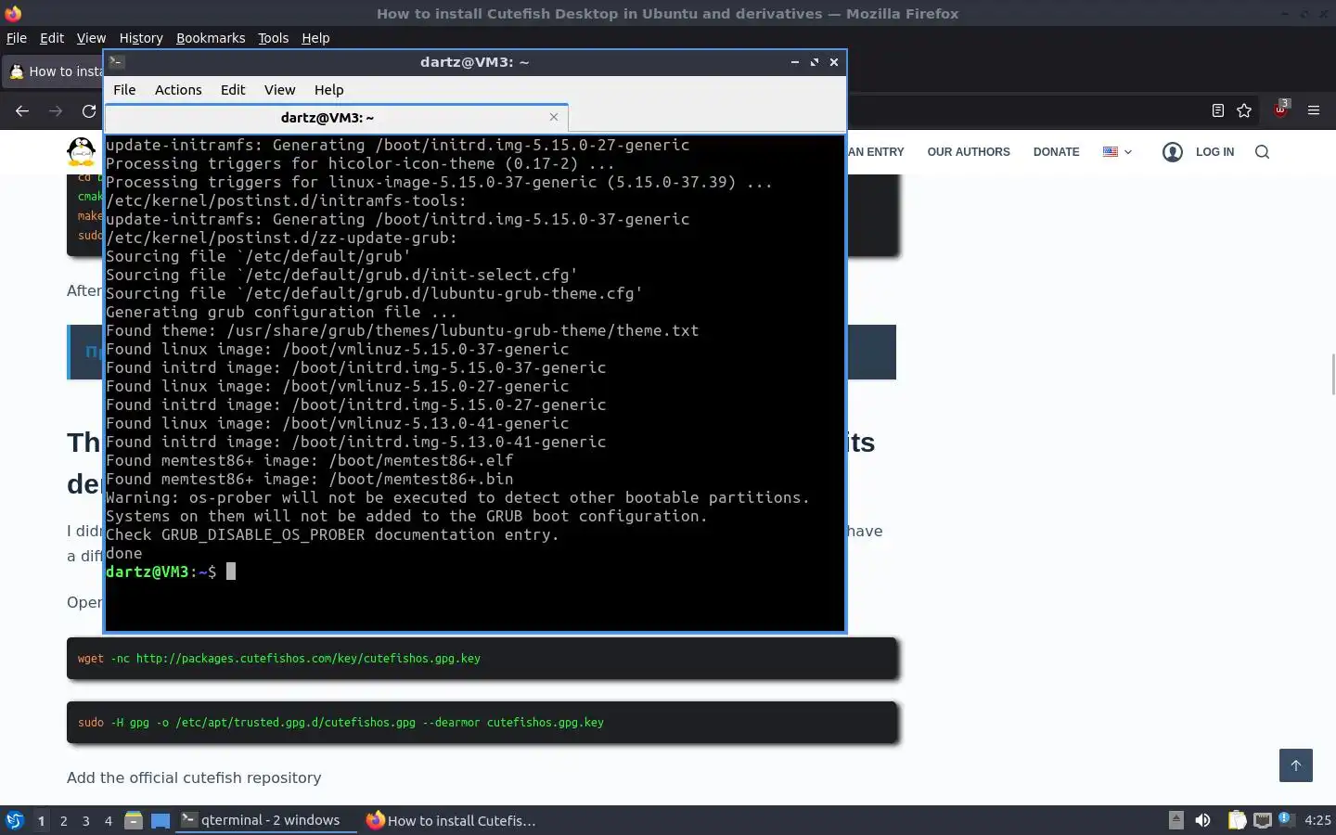Open the File menu in qterminal
This screenshot has height=835, width=1336.
point(124,90)
